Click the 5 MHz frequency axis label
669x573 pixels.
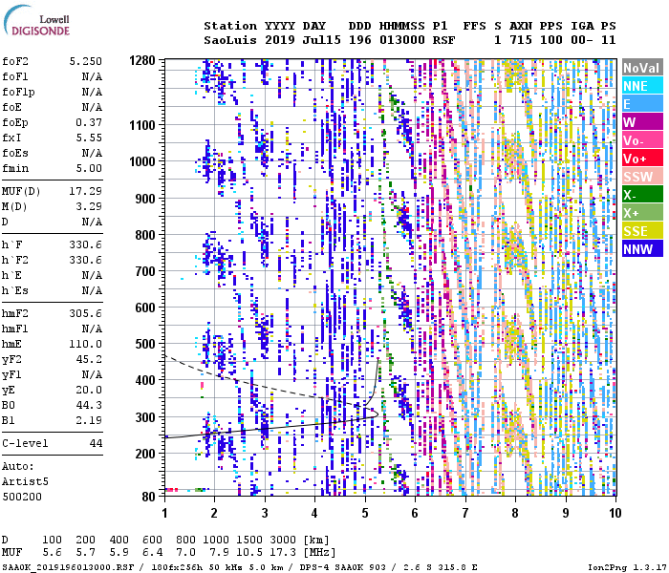(x=365, y=513)
